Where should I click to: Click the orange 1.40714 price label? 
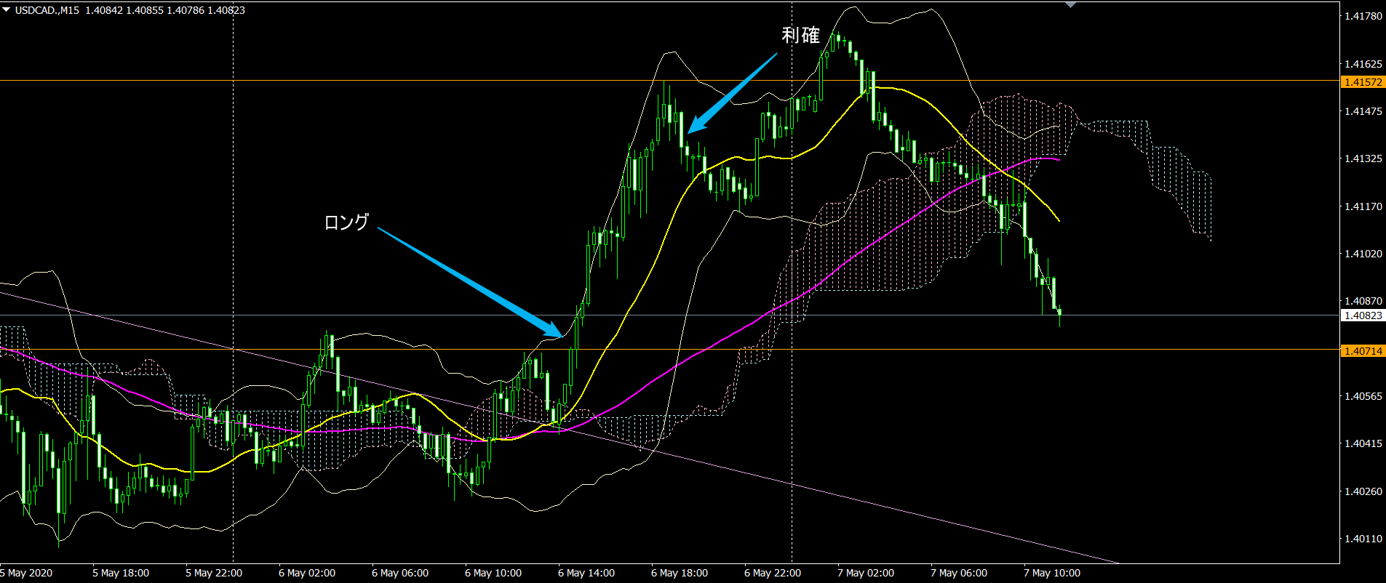[x=1363, y=351]
